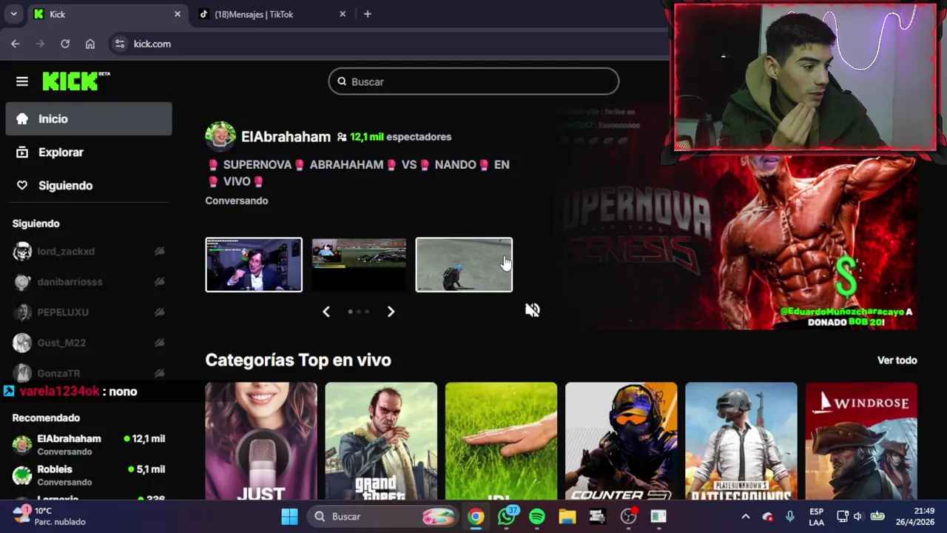The height and width of the screenshot is (533, 947).
Task: Open recommended channel Robleis
Action: pyautogui.click(x=89, y=475)
